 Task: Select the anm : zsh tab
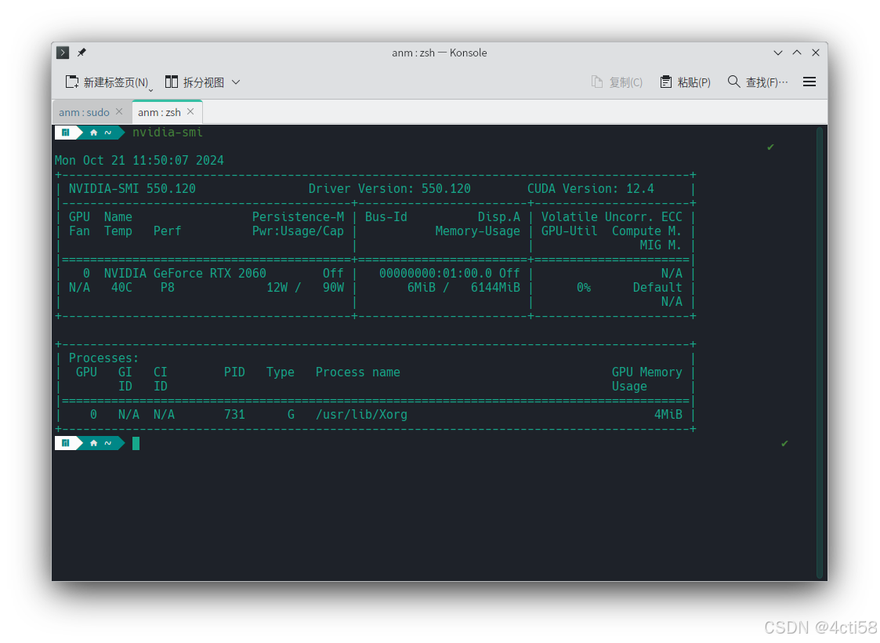click(159, 112)
